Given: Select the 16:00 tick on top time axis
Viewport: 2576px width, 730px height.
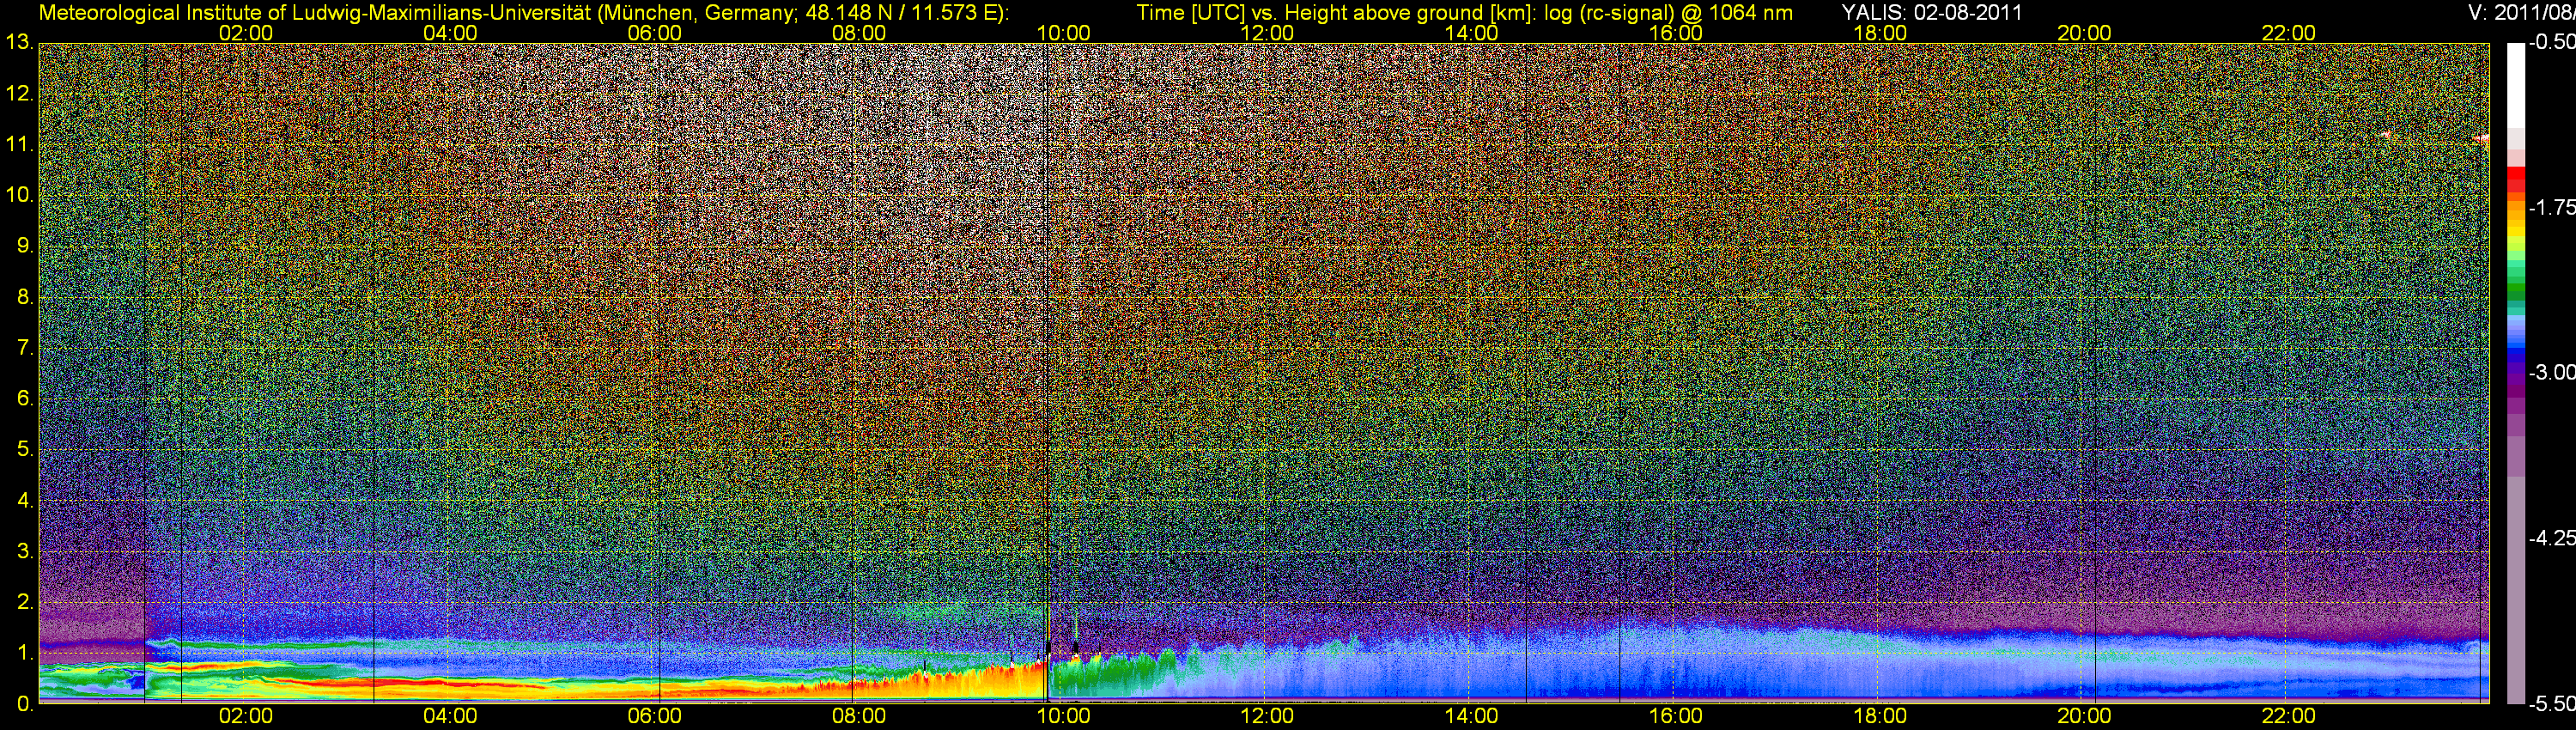Looking at the screenshot, I should 1675,33.
